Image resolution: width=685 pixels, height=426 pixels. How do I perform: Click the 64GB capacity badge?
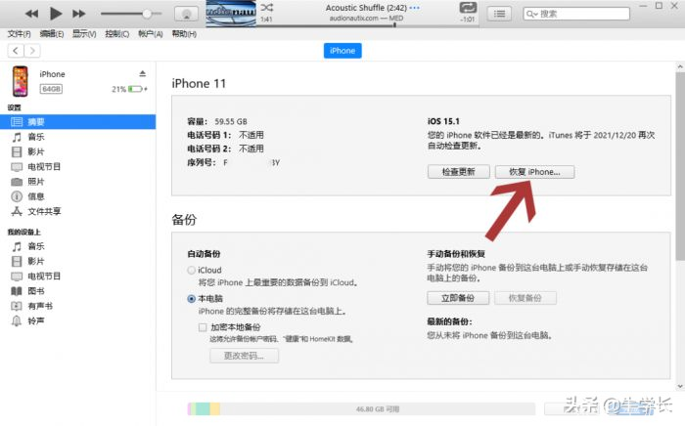click(x=51, y=89)
